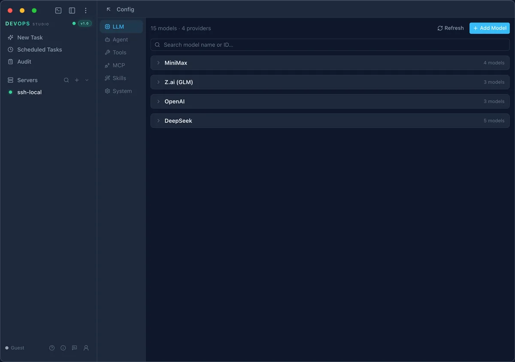Focus the model name search field

point(330,45)
